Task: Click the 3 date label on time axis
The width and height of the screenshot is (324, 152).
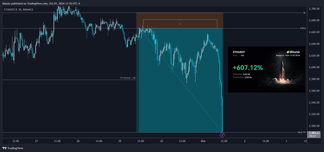Action: coord(286,141)
